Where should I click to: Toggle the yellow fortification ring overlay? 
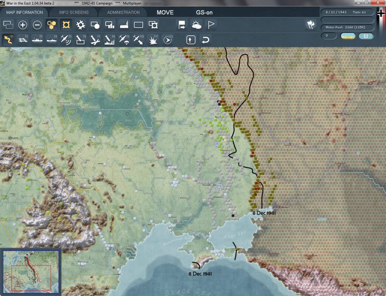(x=66, y=25)
